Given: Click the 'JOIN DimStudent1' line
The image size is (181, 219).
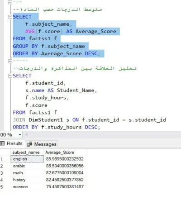Looking at the screenshot, I should pyautogui.click(x=90, y=120).
